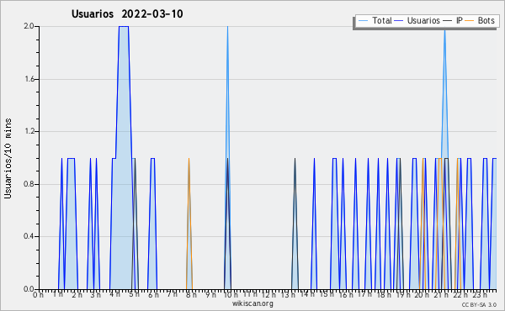Click the '22 h' x-axis label

click(460, 295)
